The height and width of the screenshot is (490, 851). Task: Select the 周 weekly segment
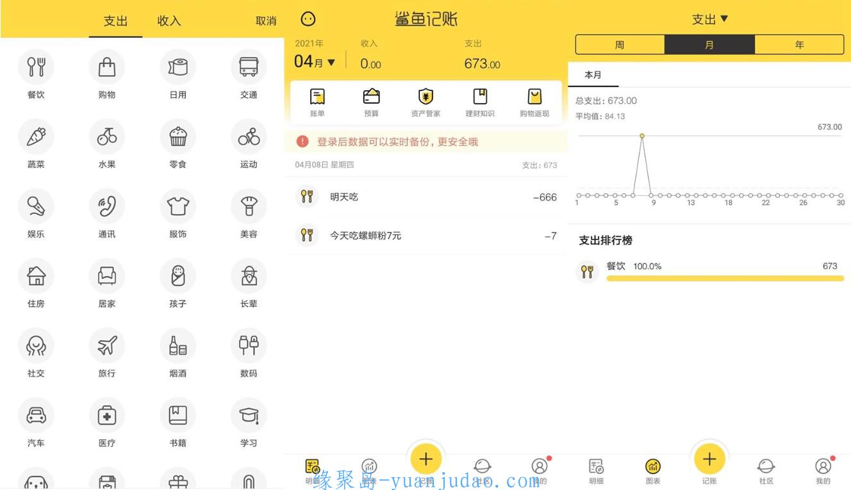click(x=620, y=45)
